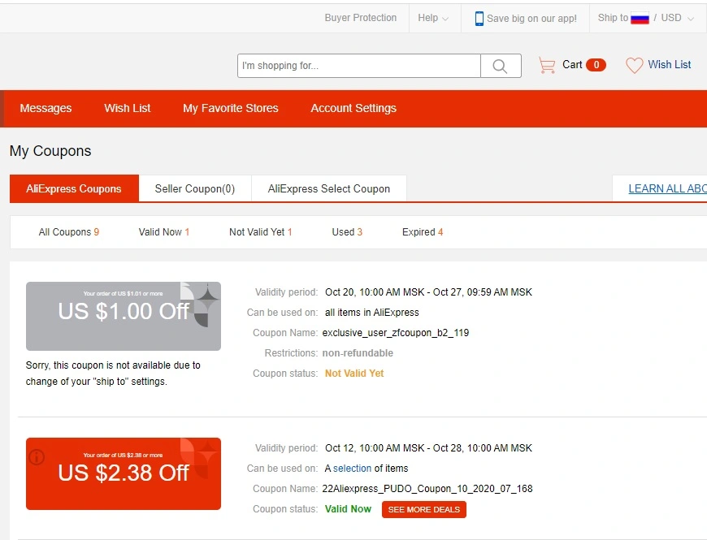The image size is (707, 540).
Task: Open Wish List in the red menu
Action: 127,108
